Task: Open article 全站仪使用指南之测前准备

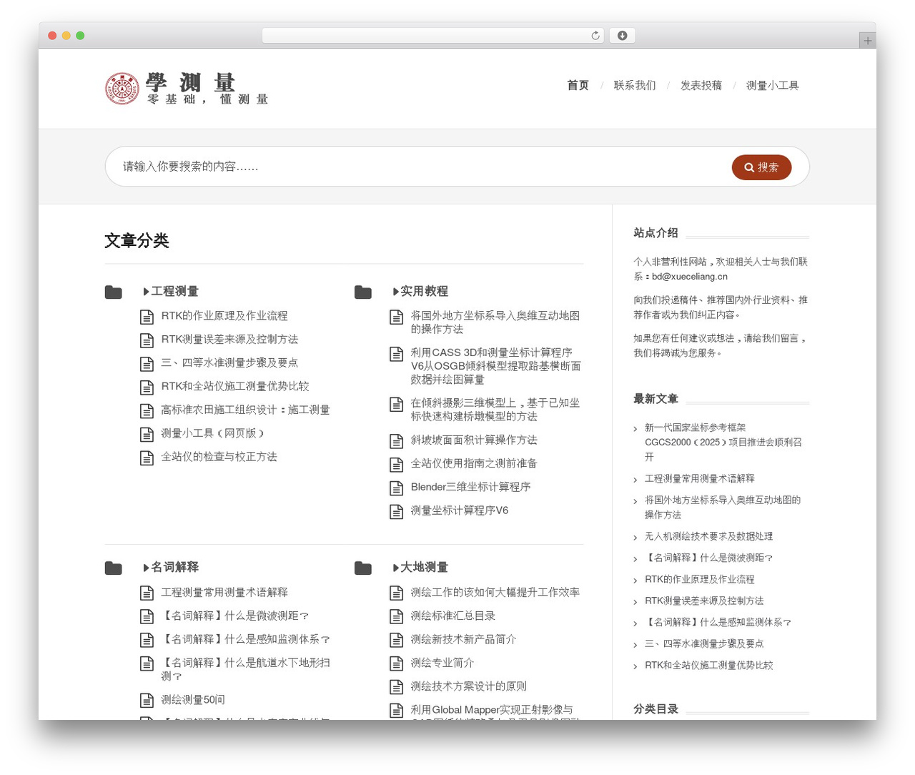Action: point(474,463)
